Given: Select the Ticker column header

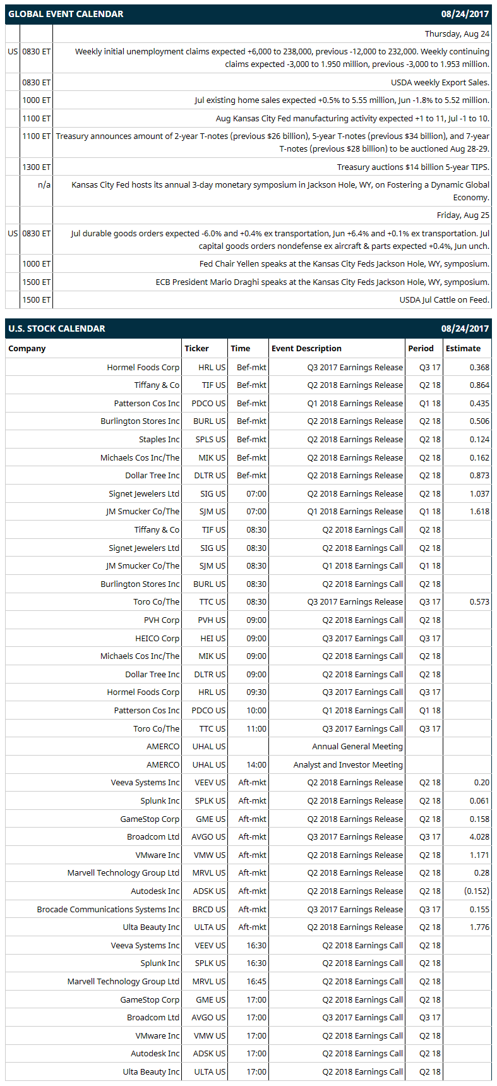Looking at the screenshot, I should point(196,348).
